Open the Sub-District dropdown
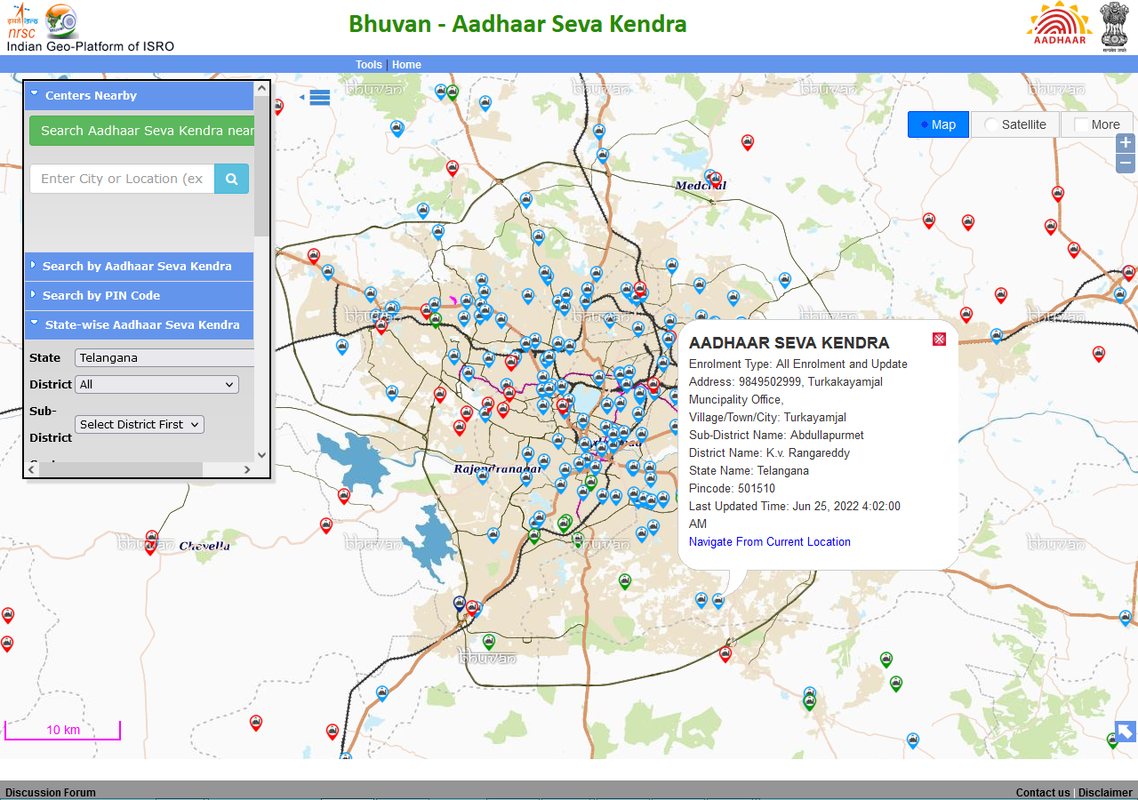This screenshot has height=800, width=1138. point(140,424)
